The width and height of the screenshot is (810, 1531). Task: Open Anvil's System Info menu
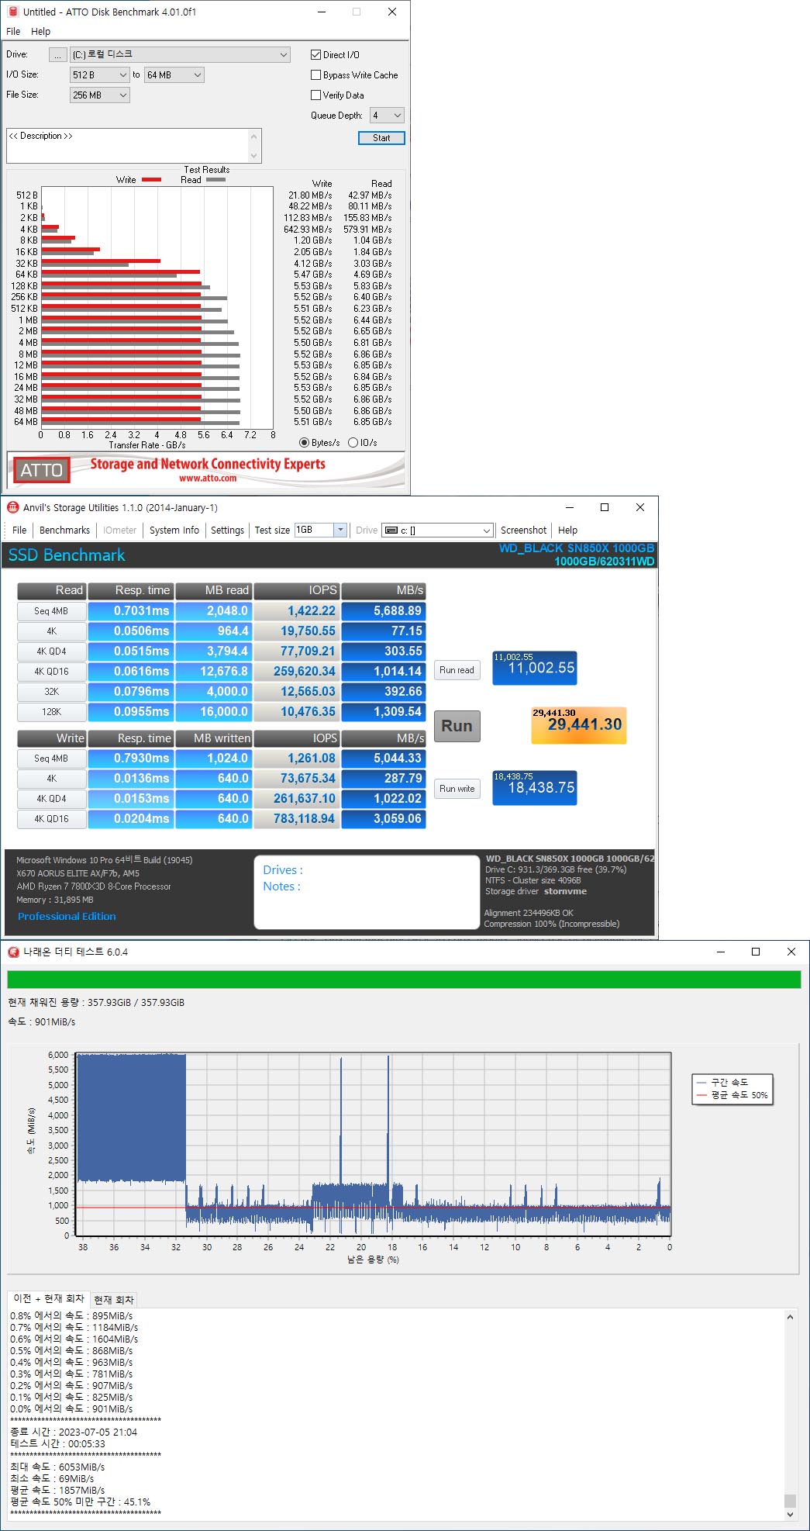(x=174, y=530)
